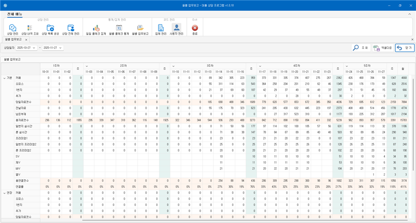The image size is (416, 223).
Task: Open the start date 2025-10-27 dropdown
Action: tap(34, 48)
